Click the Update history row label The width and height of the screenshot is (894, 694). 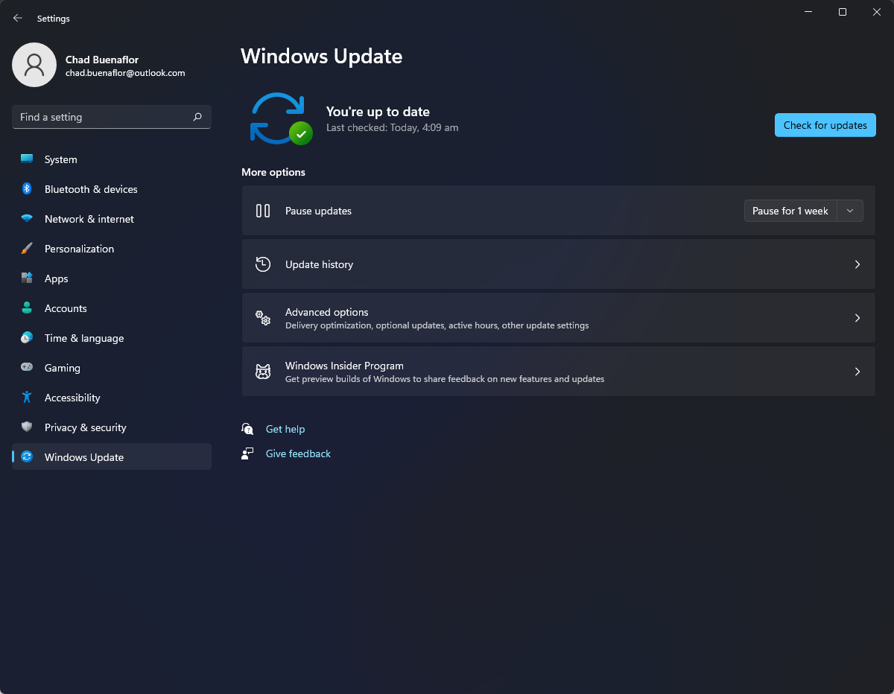pos(319,264)
